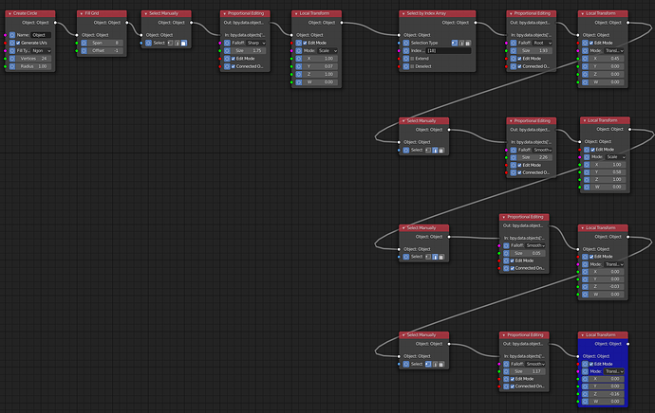Toggle Edit Mode checkbox below Size 0.05
The image size is (655, 413).
[513, 260]
